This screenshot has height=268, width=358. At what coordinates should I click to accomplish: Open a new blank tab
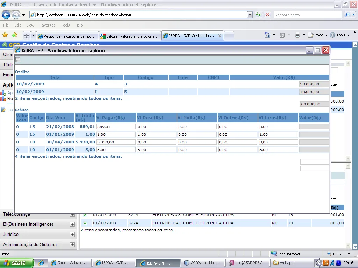tap(229, 36)
